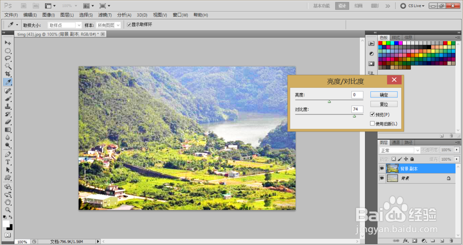The height and width of the screenshot is (245, 463).
Task: Open the 滤镜(T) menu
Action: tap(105, 15)
